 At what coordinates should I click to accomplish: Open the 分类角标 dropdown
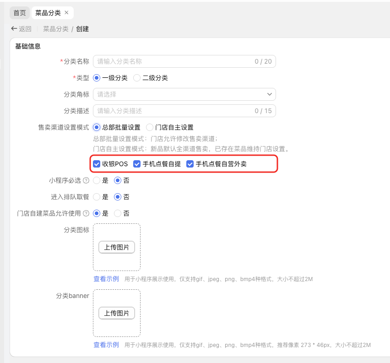point(184,94)
